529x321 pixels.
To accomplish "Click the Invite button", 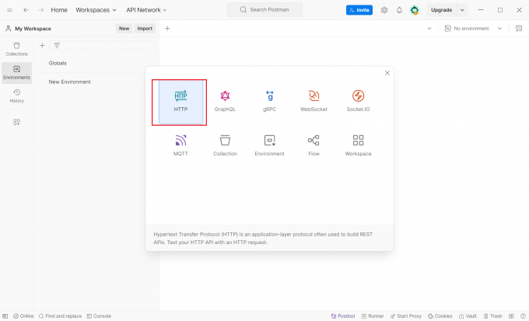I will tap(359, 10).
